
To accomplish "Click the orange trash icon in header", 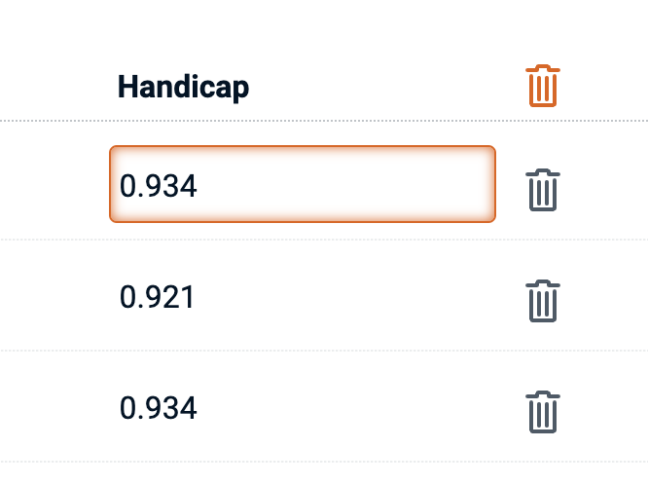I will pos(543,87).
